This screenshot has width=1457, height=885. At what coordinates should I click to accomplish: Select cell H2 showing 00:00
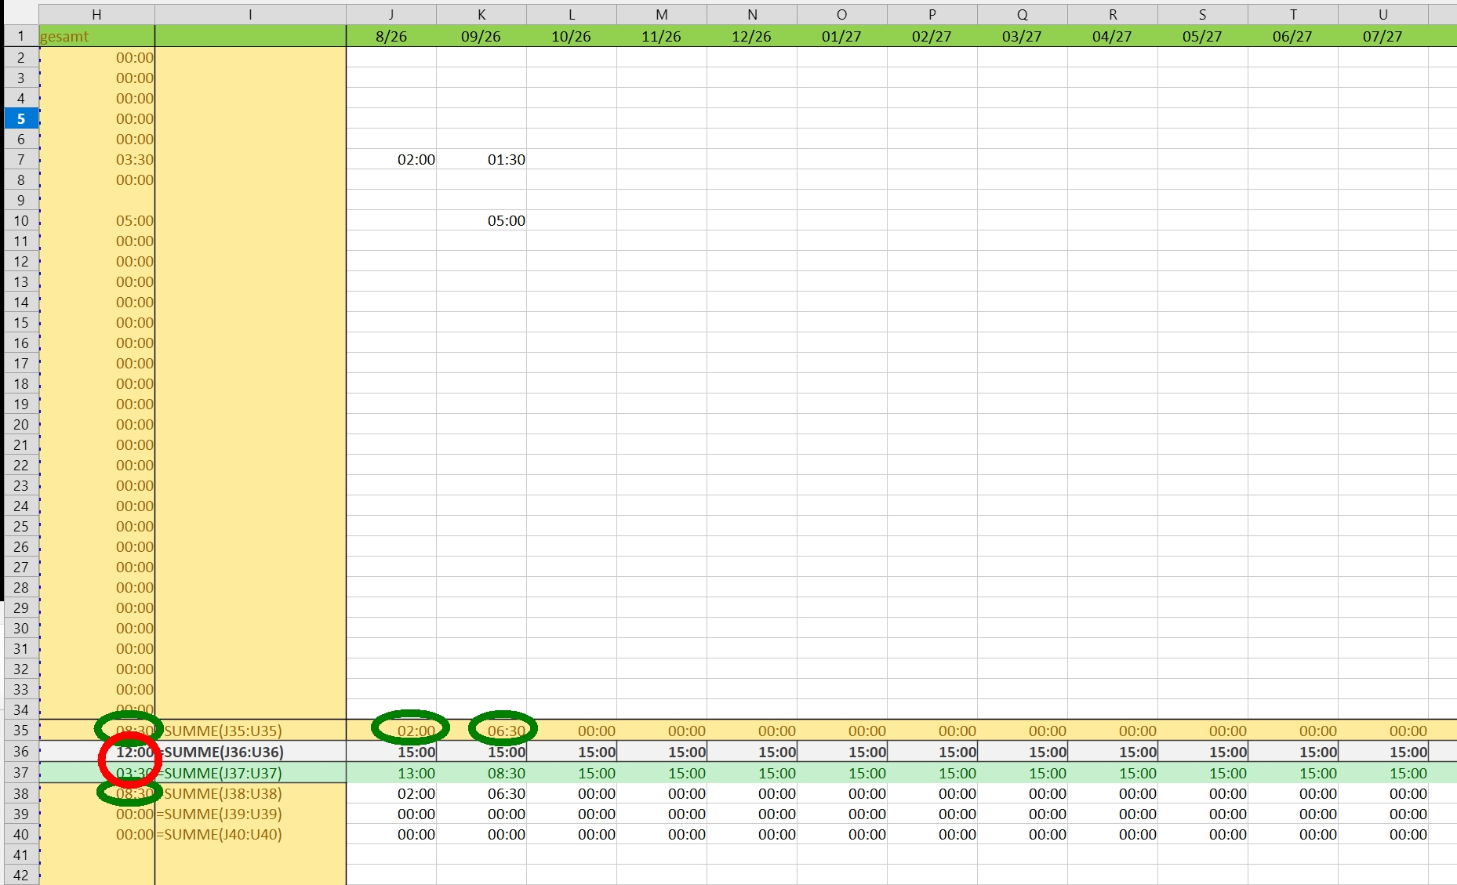[96, 57]
